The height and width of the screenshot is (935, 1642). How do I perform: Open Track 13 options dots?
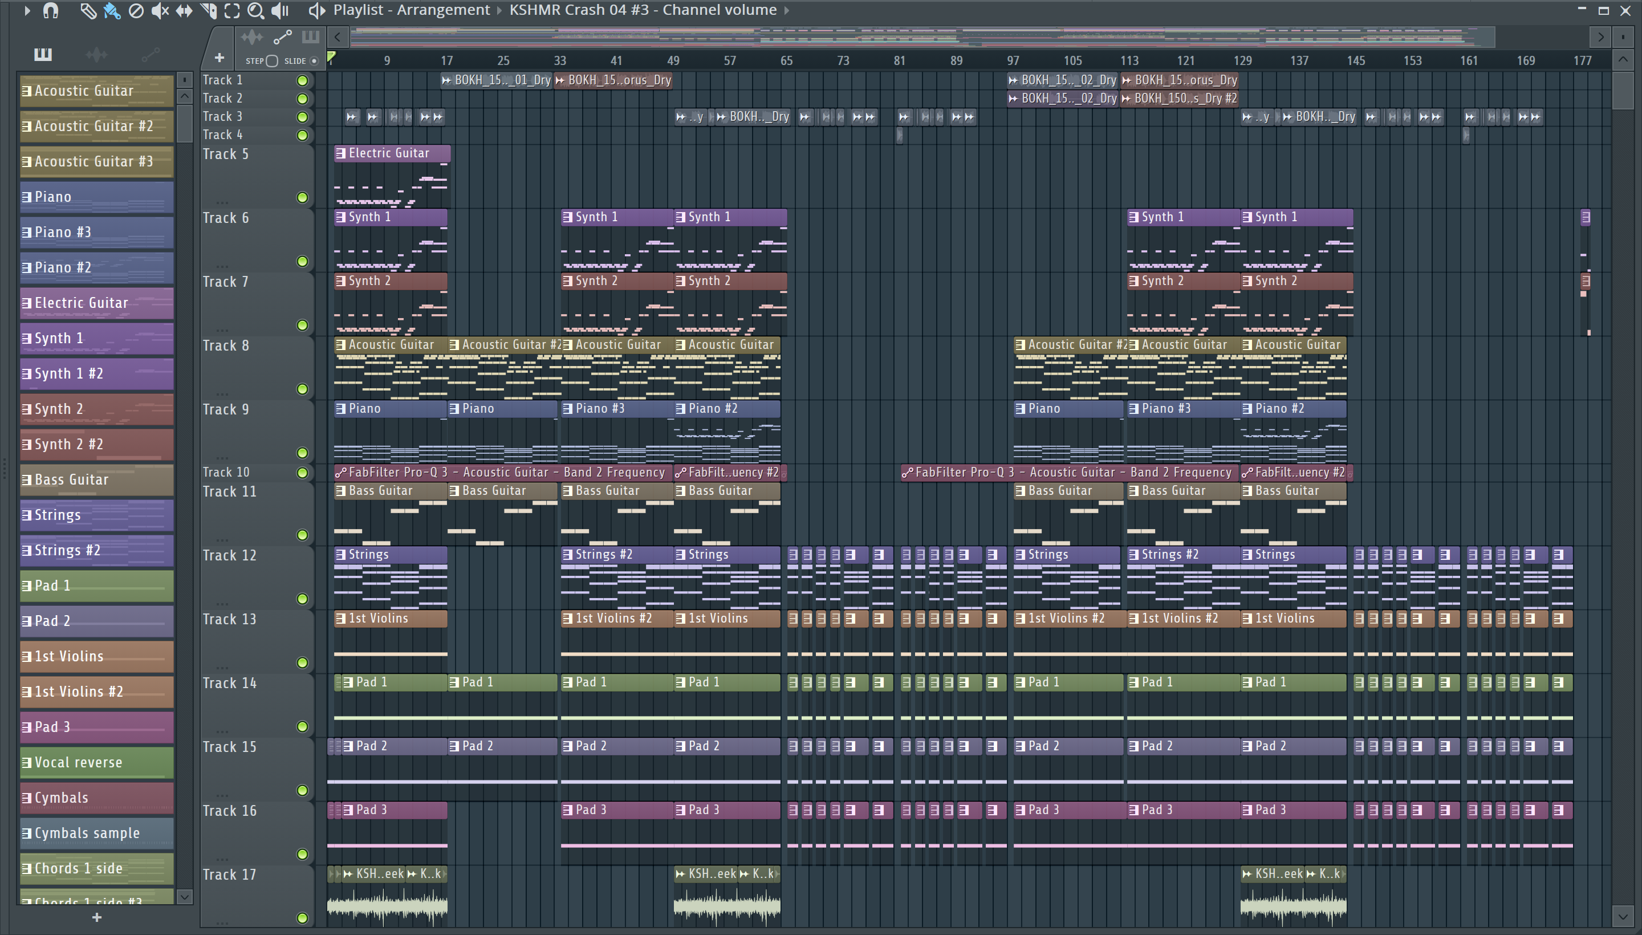pos(222,668)
